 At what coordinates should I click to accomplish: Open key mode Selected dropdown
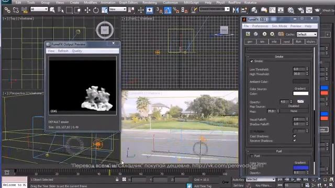(x=261, y=180)
